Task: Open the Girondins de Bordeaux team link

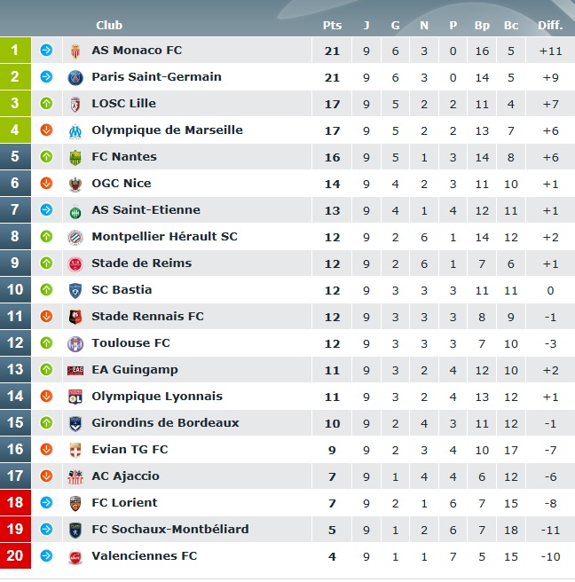Action: [x=165, y=423]
